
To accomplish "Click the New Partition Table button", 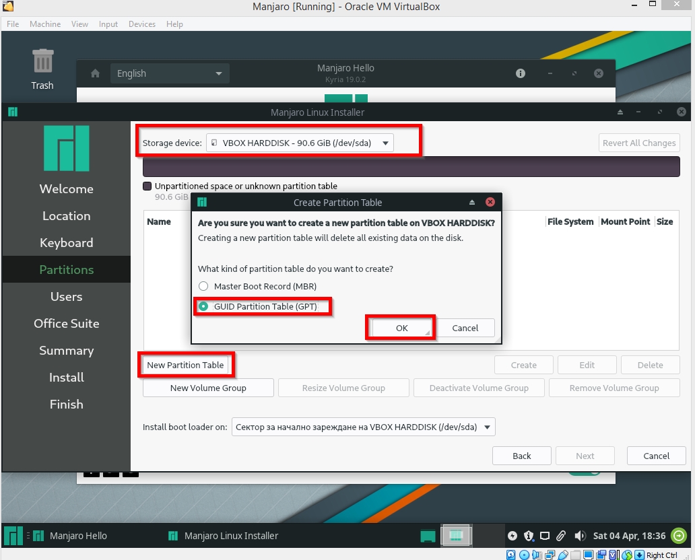I will 185,365.
